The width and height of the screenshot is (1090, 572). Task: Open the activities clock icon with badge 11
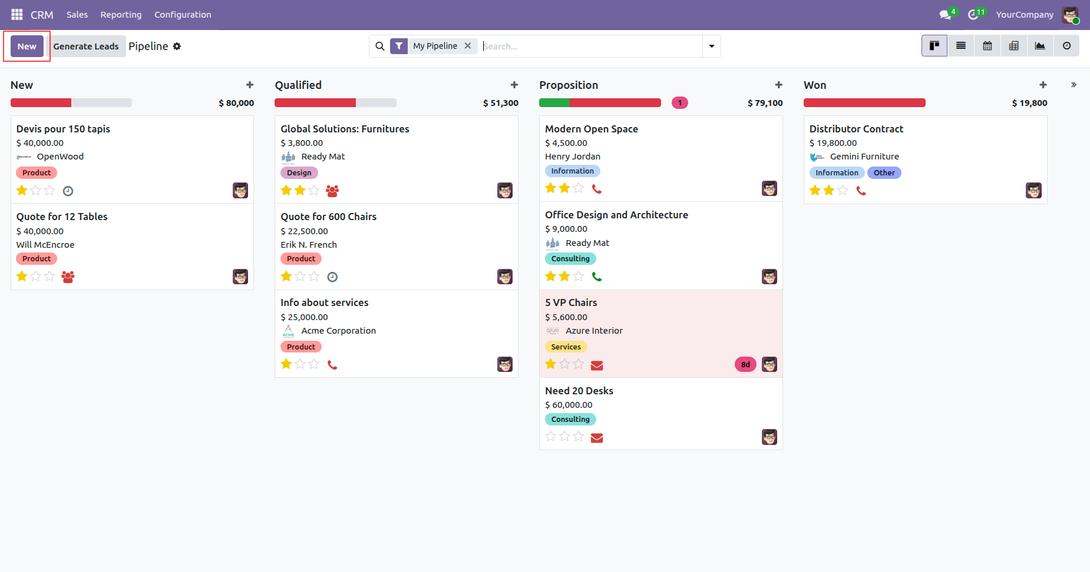coord(973,15)
